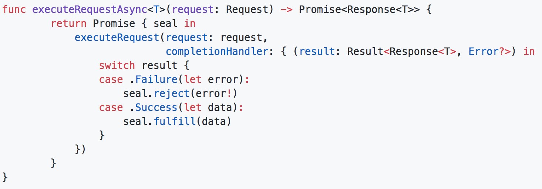Click the return keyword
This screenshot has height=189, width=542.
68,24
